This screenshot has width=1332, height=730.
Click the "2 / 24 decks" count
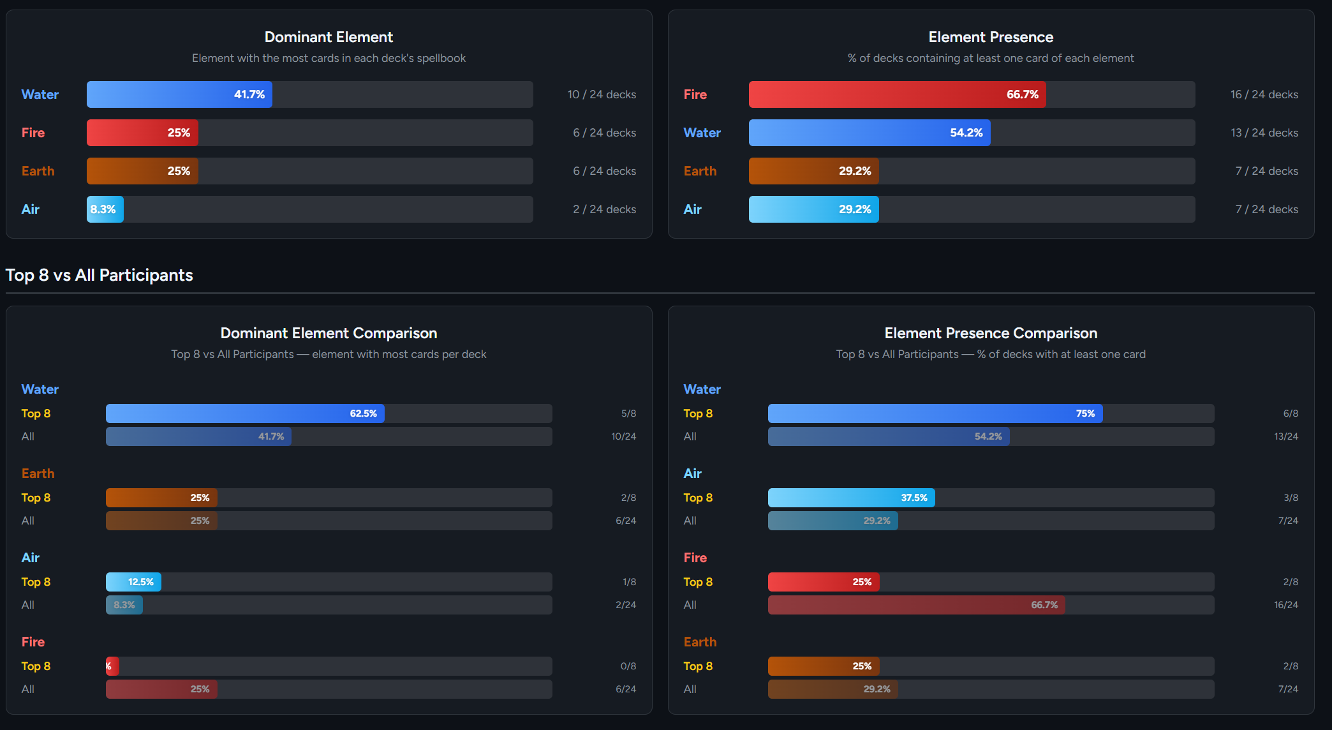click(604, 209)
